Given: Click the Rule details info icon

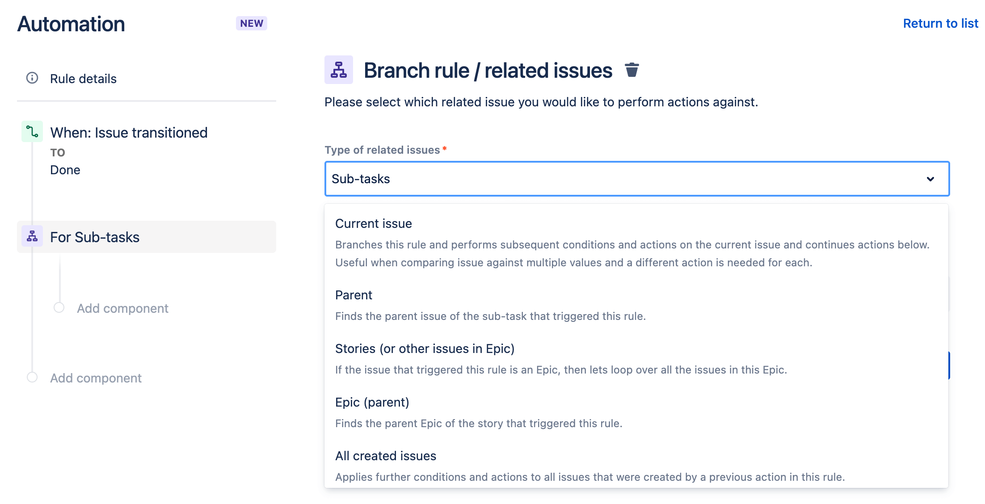Looking at the screenshot, I should click(x=31, y=78).
